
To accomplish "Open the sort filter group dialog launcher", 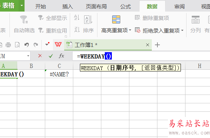I will (x=66, y=36).
